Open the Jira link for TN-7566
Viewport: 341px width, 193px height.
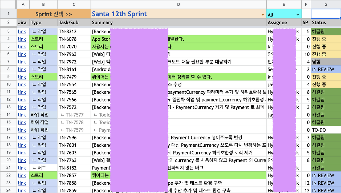[x=22, y=100]
